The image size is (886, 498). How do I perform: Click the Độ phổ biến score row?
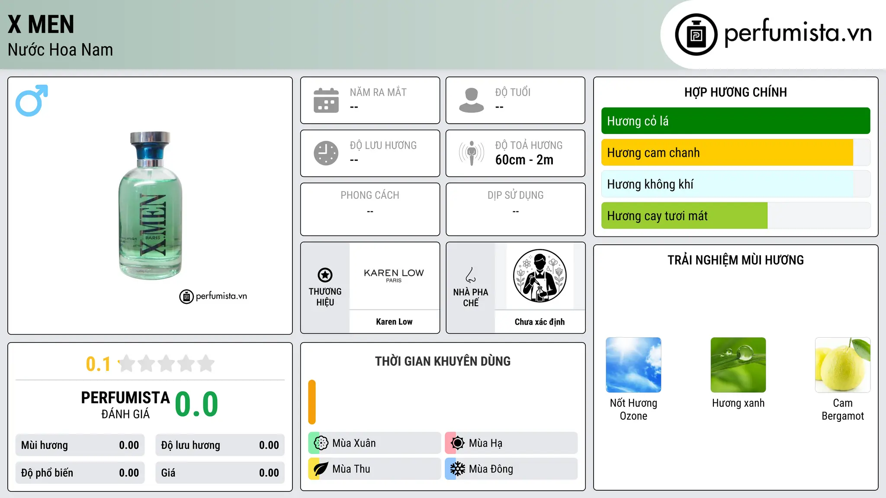click(x=80, y=473)
